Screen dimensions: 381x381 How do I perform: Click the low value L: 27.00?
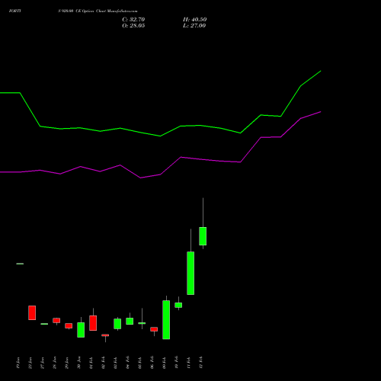pyautogui.click(x=194, y=26)
